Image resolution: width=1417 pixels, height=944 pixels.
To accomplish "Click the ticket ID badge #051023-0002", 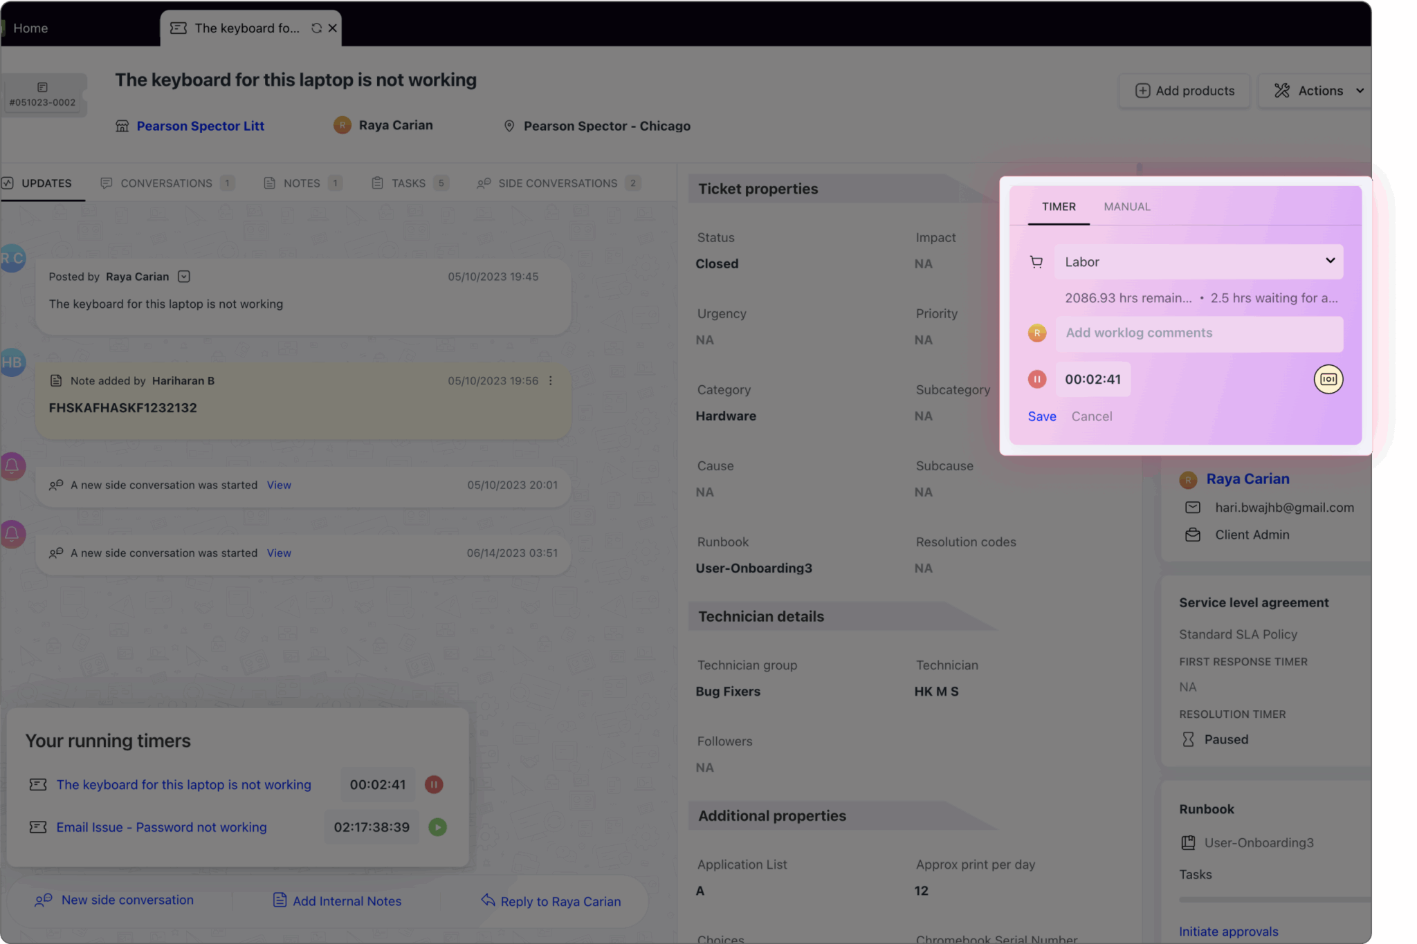I will point(43,95).
